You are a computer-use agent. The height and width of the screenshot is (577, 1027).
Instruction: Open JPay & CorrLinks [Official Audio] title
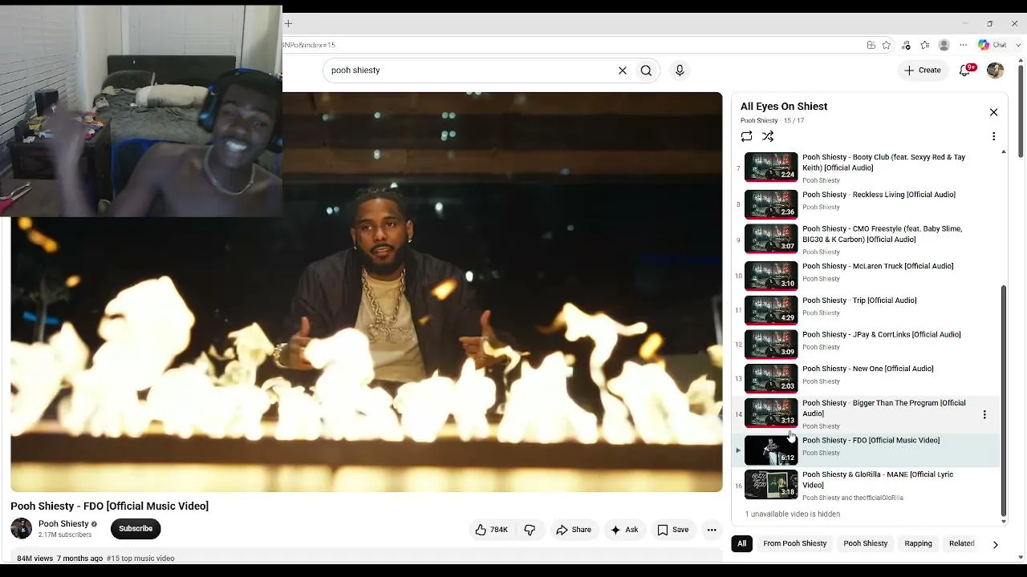(x=881, y=335)
